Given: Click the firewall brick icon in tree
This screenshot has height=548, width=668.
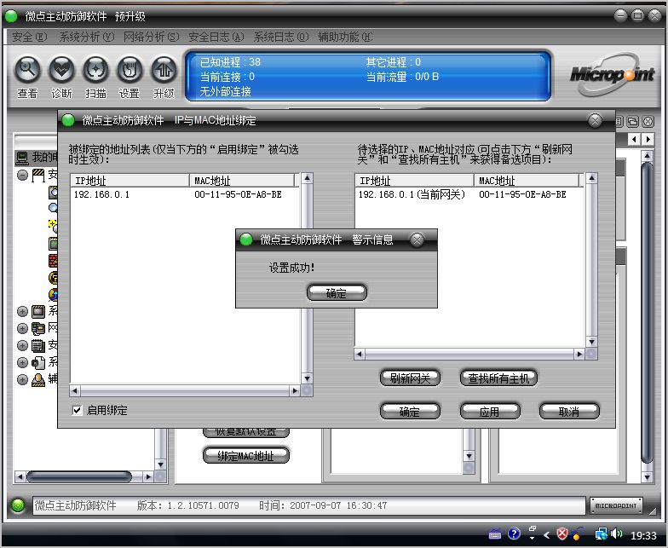Looking at the screenshot, I should pos(53,261).
